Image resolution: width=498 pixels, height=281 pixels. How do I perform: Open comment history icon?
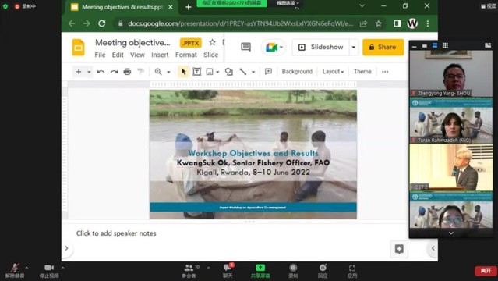pos(245,47)
